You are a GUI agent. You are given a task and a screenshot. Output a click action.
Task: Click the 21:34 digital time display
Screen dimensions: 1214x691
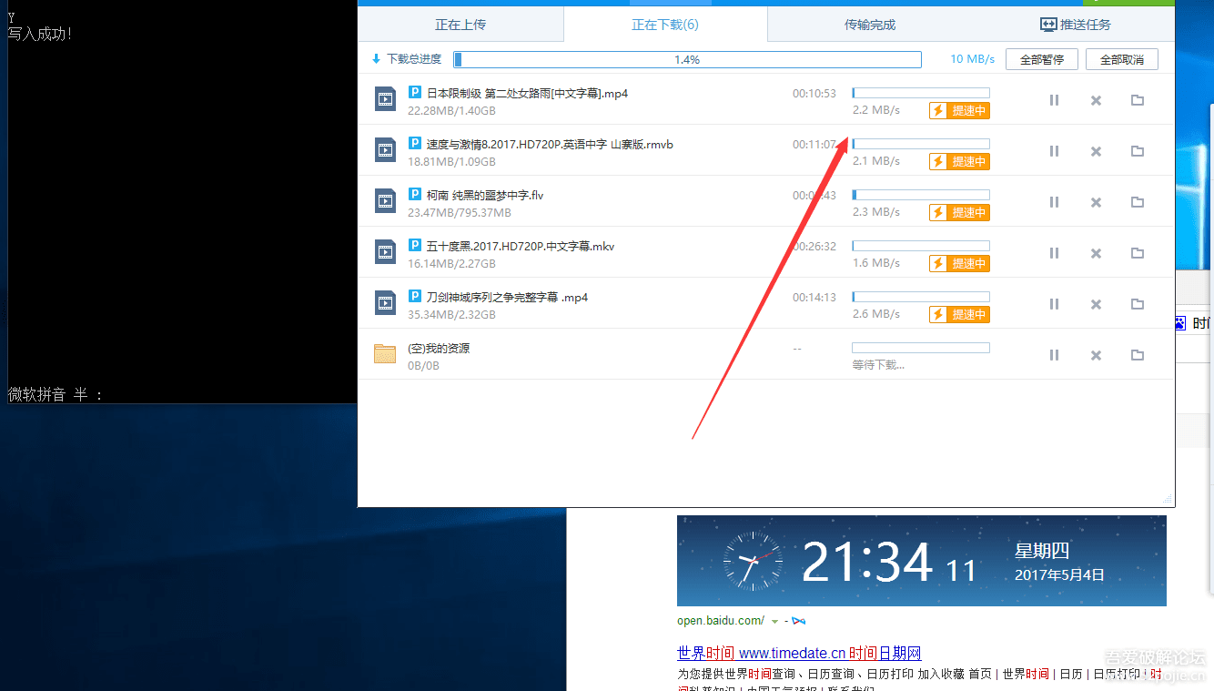click(867, 563)
